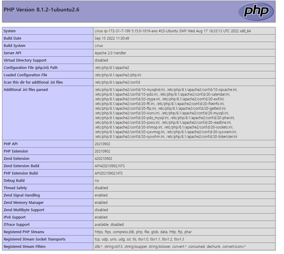The width and height of the screenshot is (284, 254).
Task: Click the Registered Stream Socket Transports label
Action: (x=35, y=239)
